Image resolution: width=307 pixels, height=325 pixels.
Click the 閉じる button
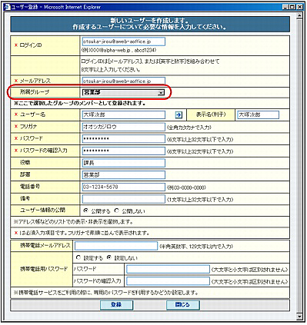[182, 305]
